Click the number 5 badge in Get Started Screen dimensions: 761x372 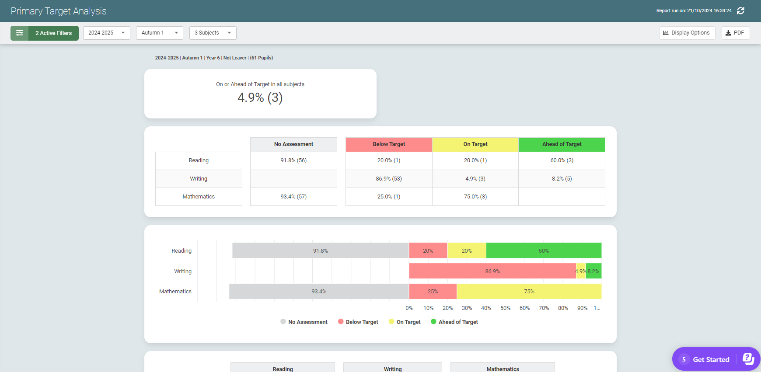(x=684, y=359)
